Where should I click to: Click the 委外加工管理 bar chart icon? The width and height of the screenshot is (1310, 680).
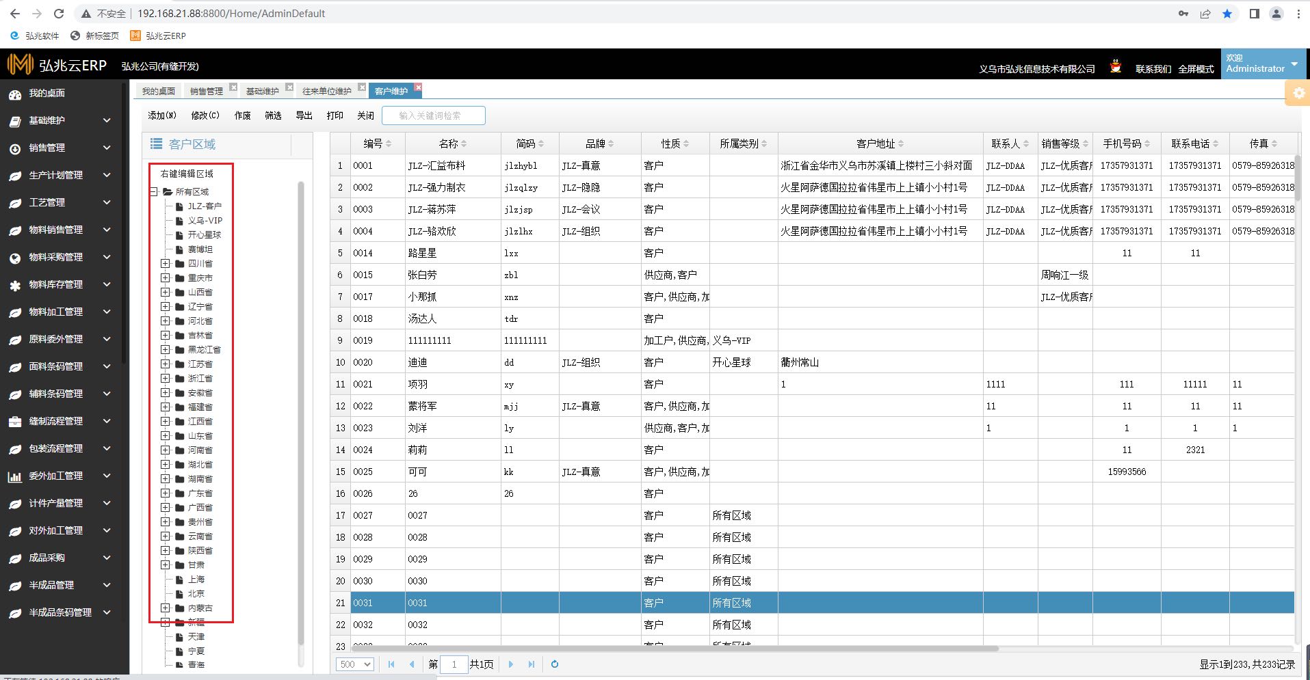(x=15, y=476)
